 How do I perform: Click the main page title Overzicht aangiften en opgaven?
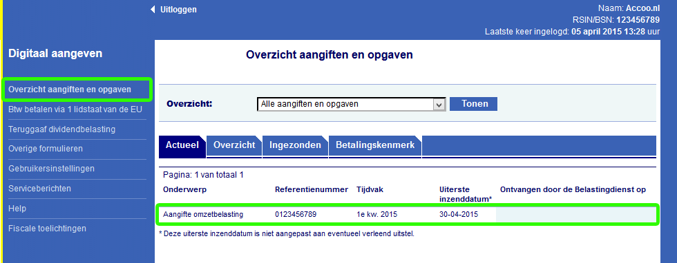coord(329,55)
